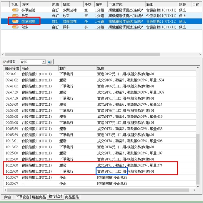
Task: Select the 10:30:07 台股指數11 停止 row
Action: point(99,177)
